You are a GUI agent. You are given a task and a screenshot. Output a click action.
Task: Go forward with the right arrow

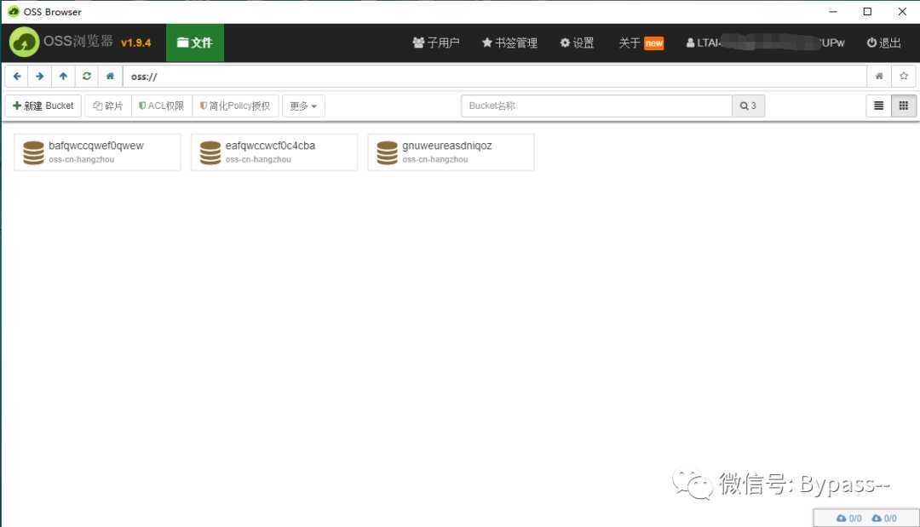[x=40, y=77]
